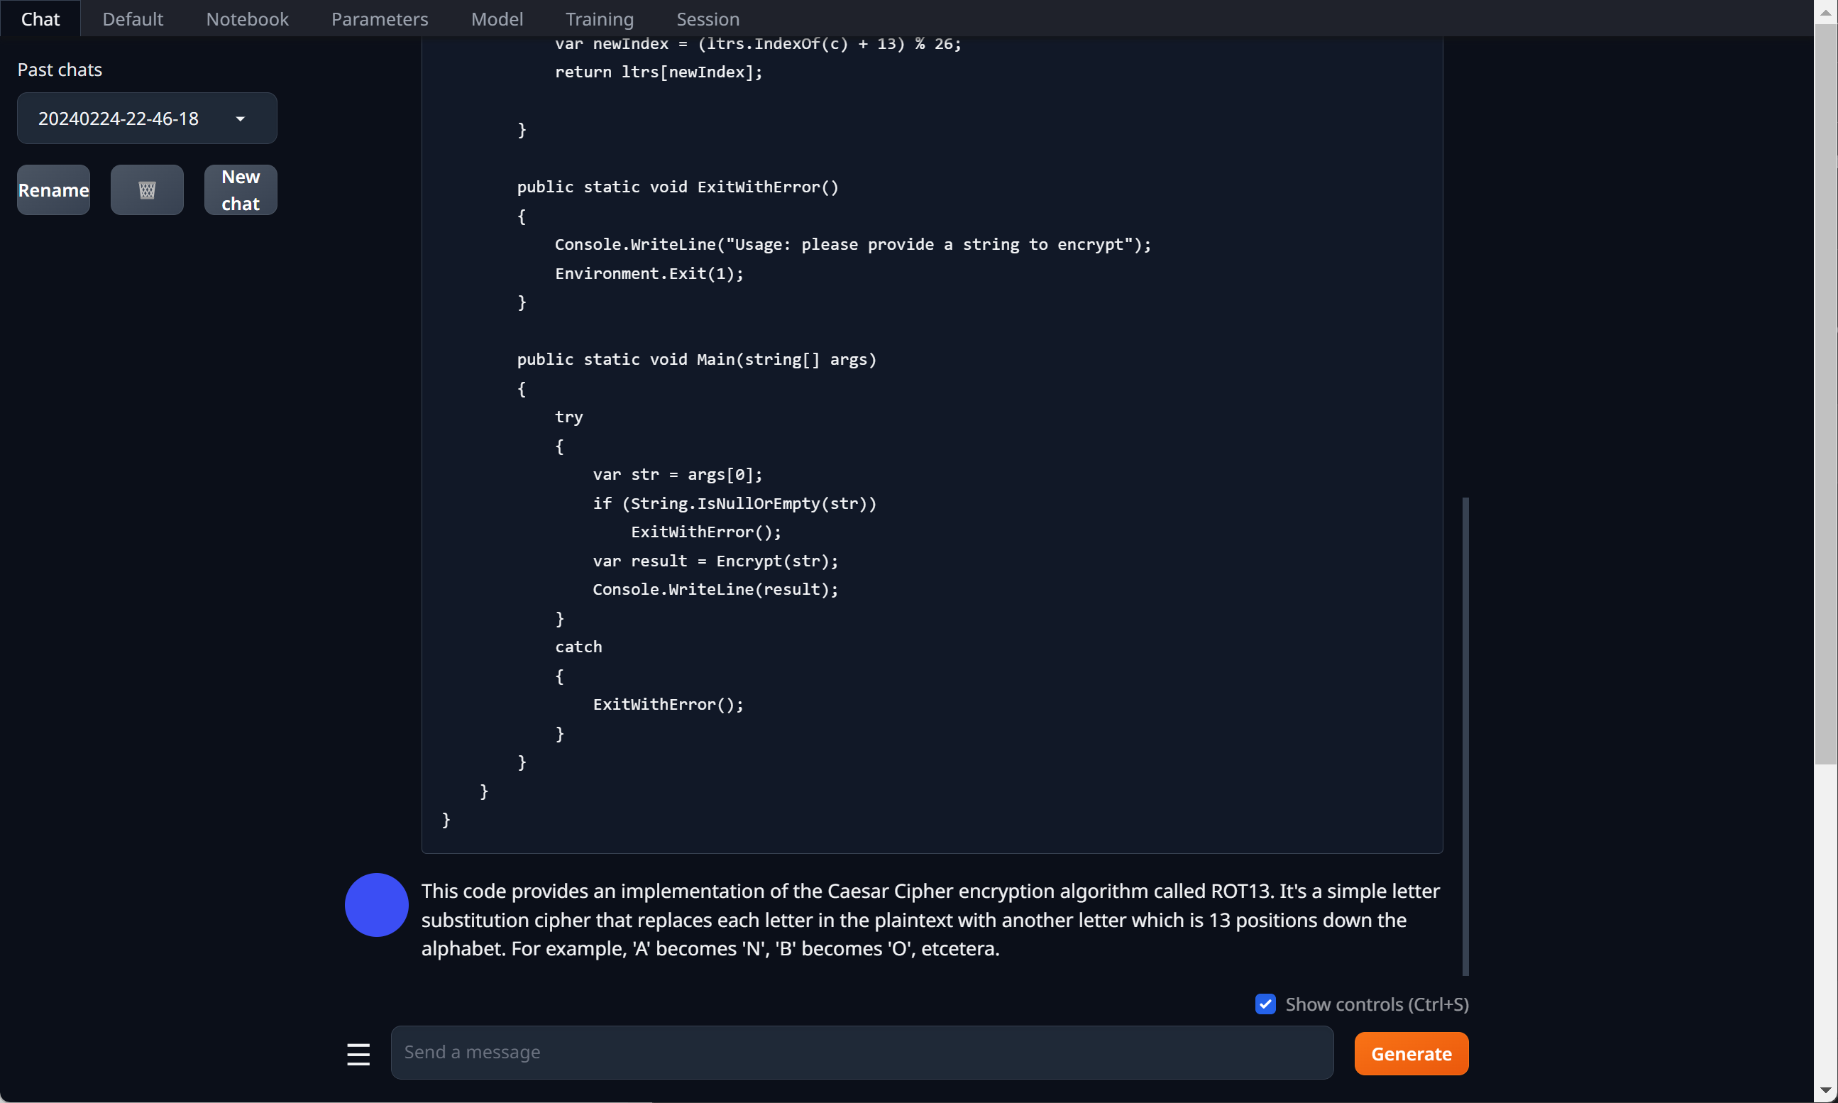
Task: Open the Session tab
Action: [708, 18]
